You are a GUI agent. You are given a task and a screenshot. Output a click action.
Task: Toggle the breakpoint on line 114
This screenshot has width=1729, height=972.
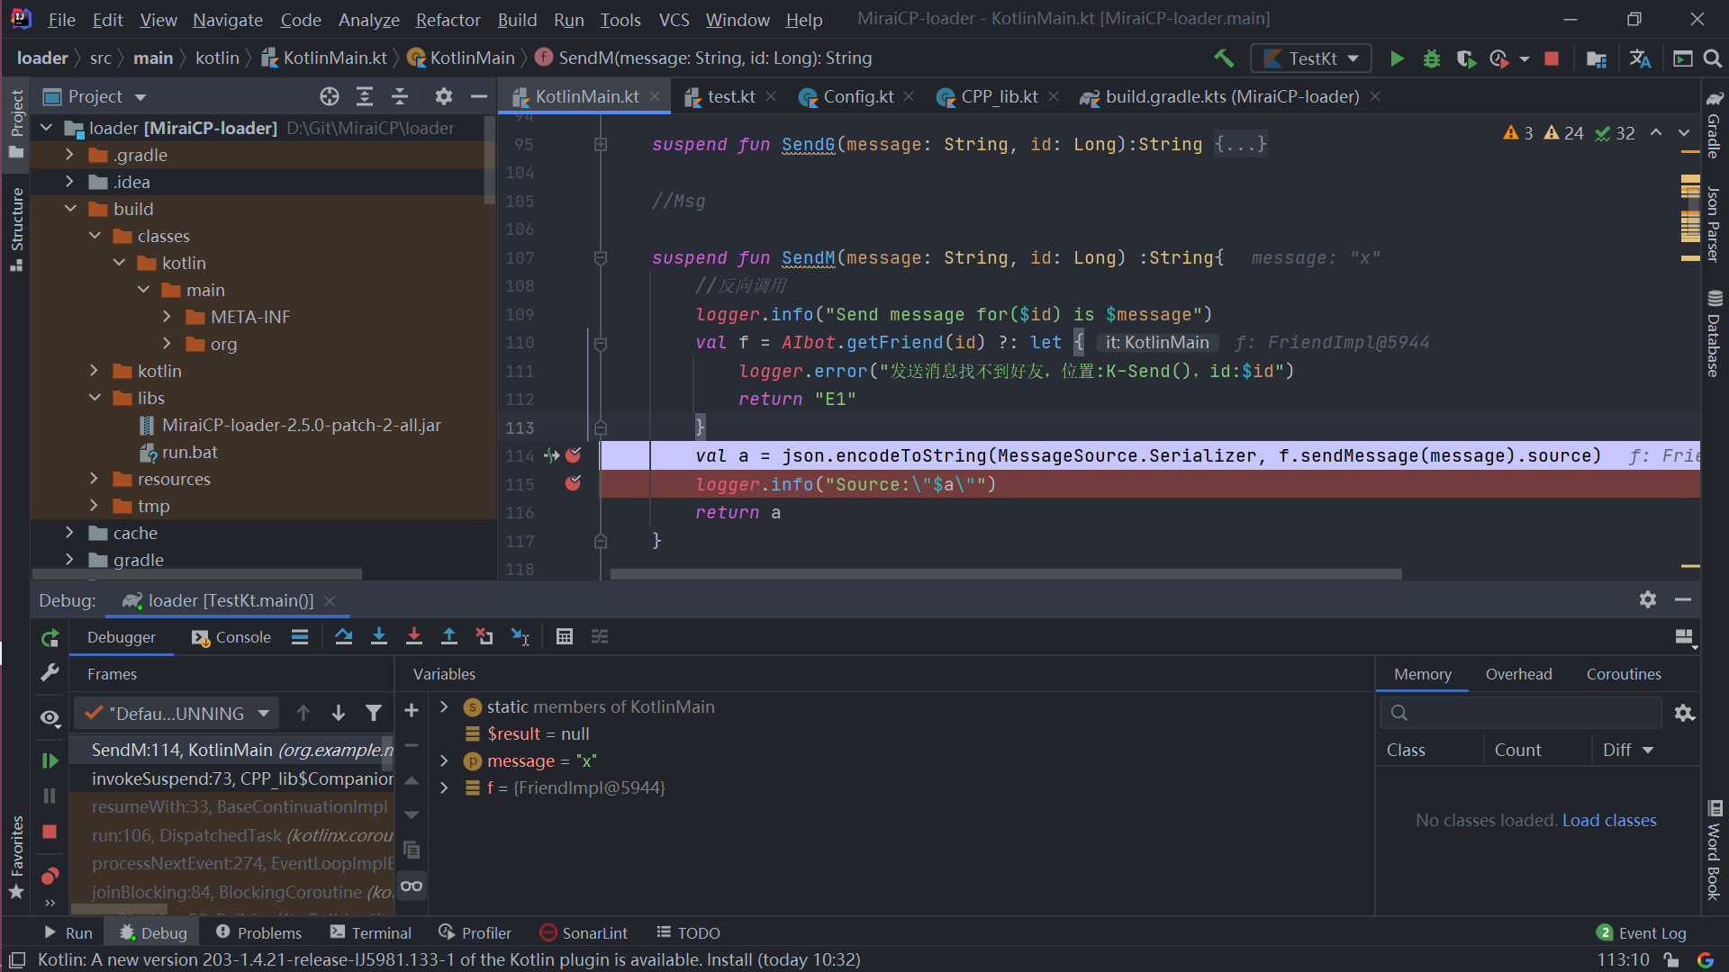[x=575, y=455]
